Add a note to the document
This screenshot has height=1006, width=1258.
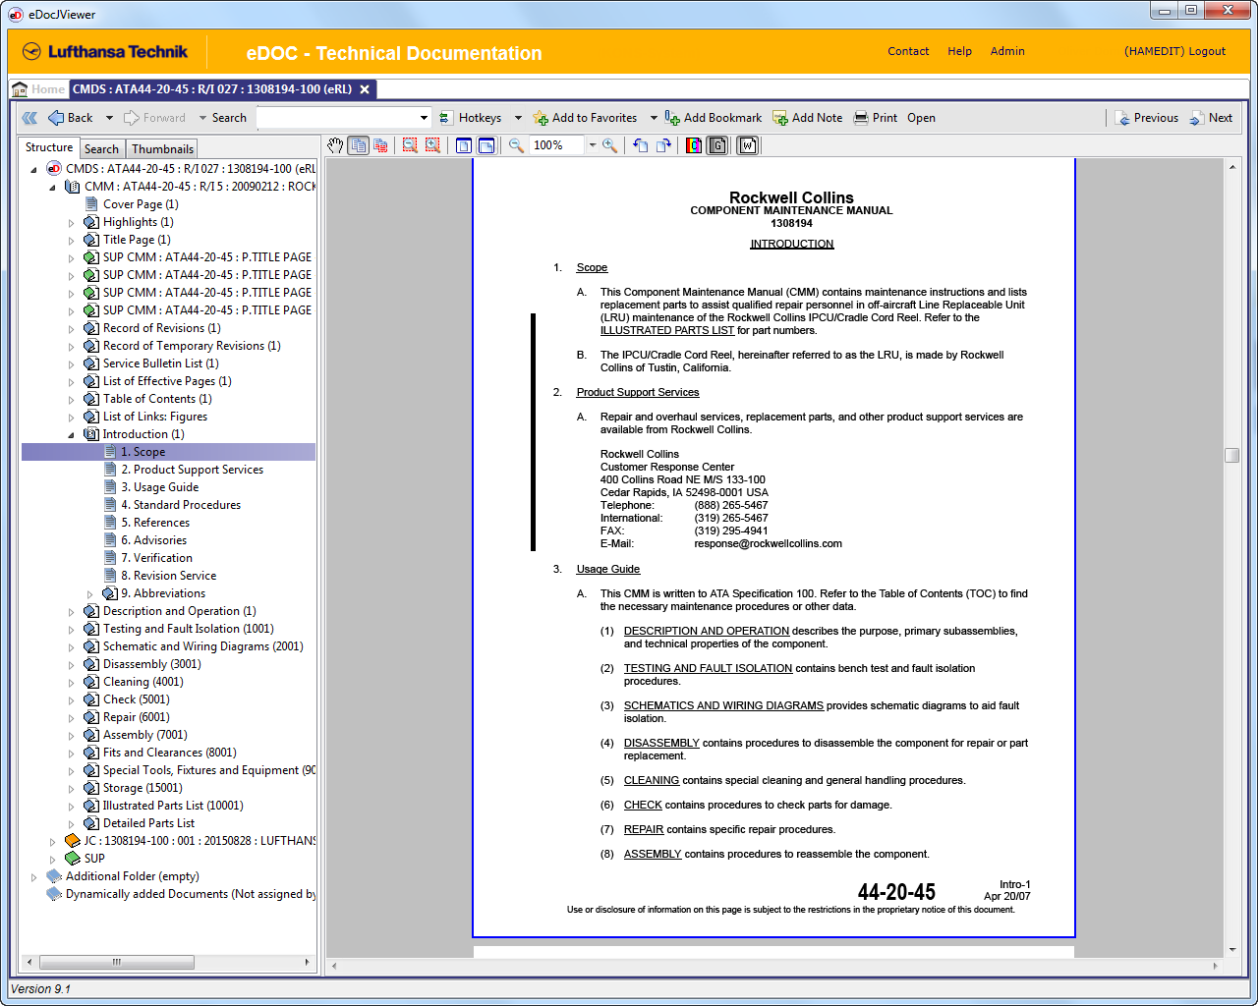click(x=808, y=118)
